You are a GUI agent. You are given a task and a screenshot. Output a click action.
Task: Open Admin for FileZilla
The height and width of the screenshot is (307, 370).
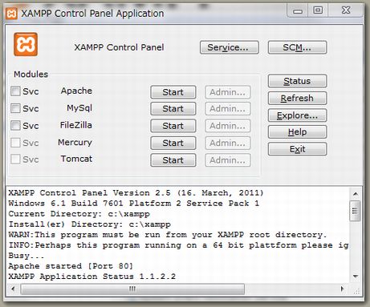(x=228, y=126)
